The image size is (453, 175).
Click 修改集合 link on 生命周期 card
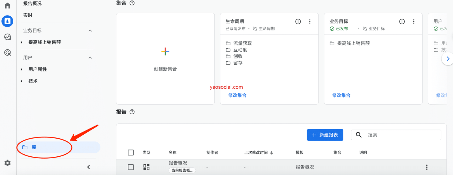pos(237,95)
